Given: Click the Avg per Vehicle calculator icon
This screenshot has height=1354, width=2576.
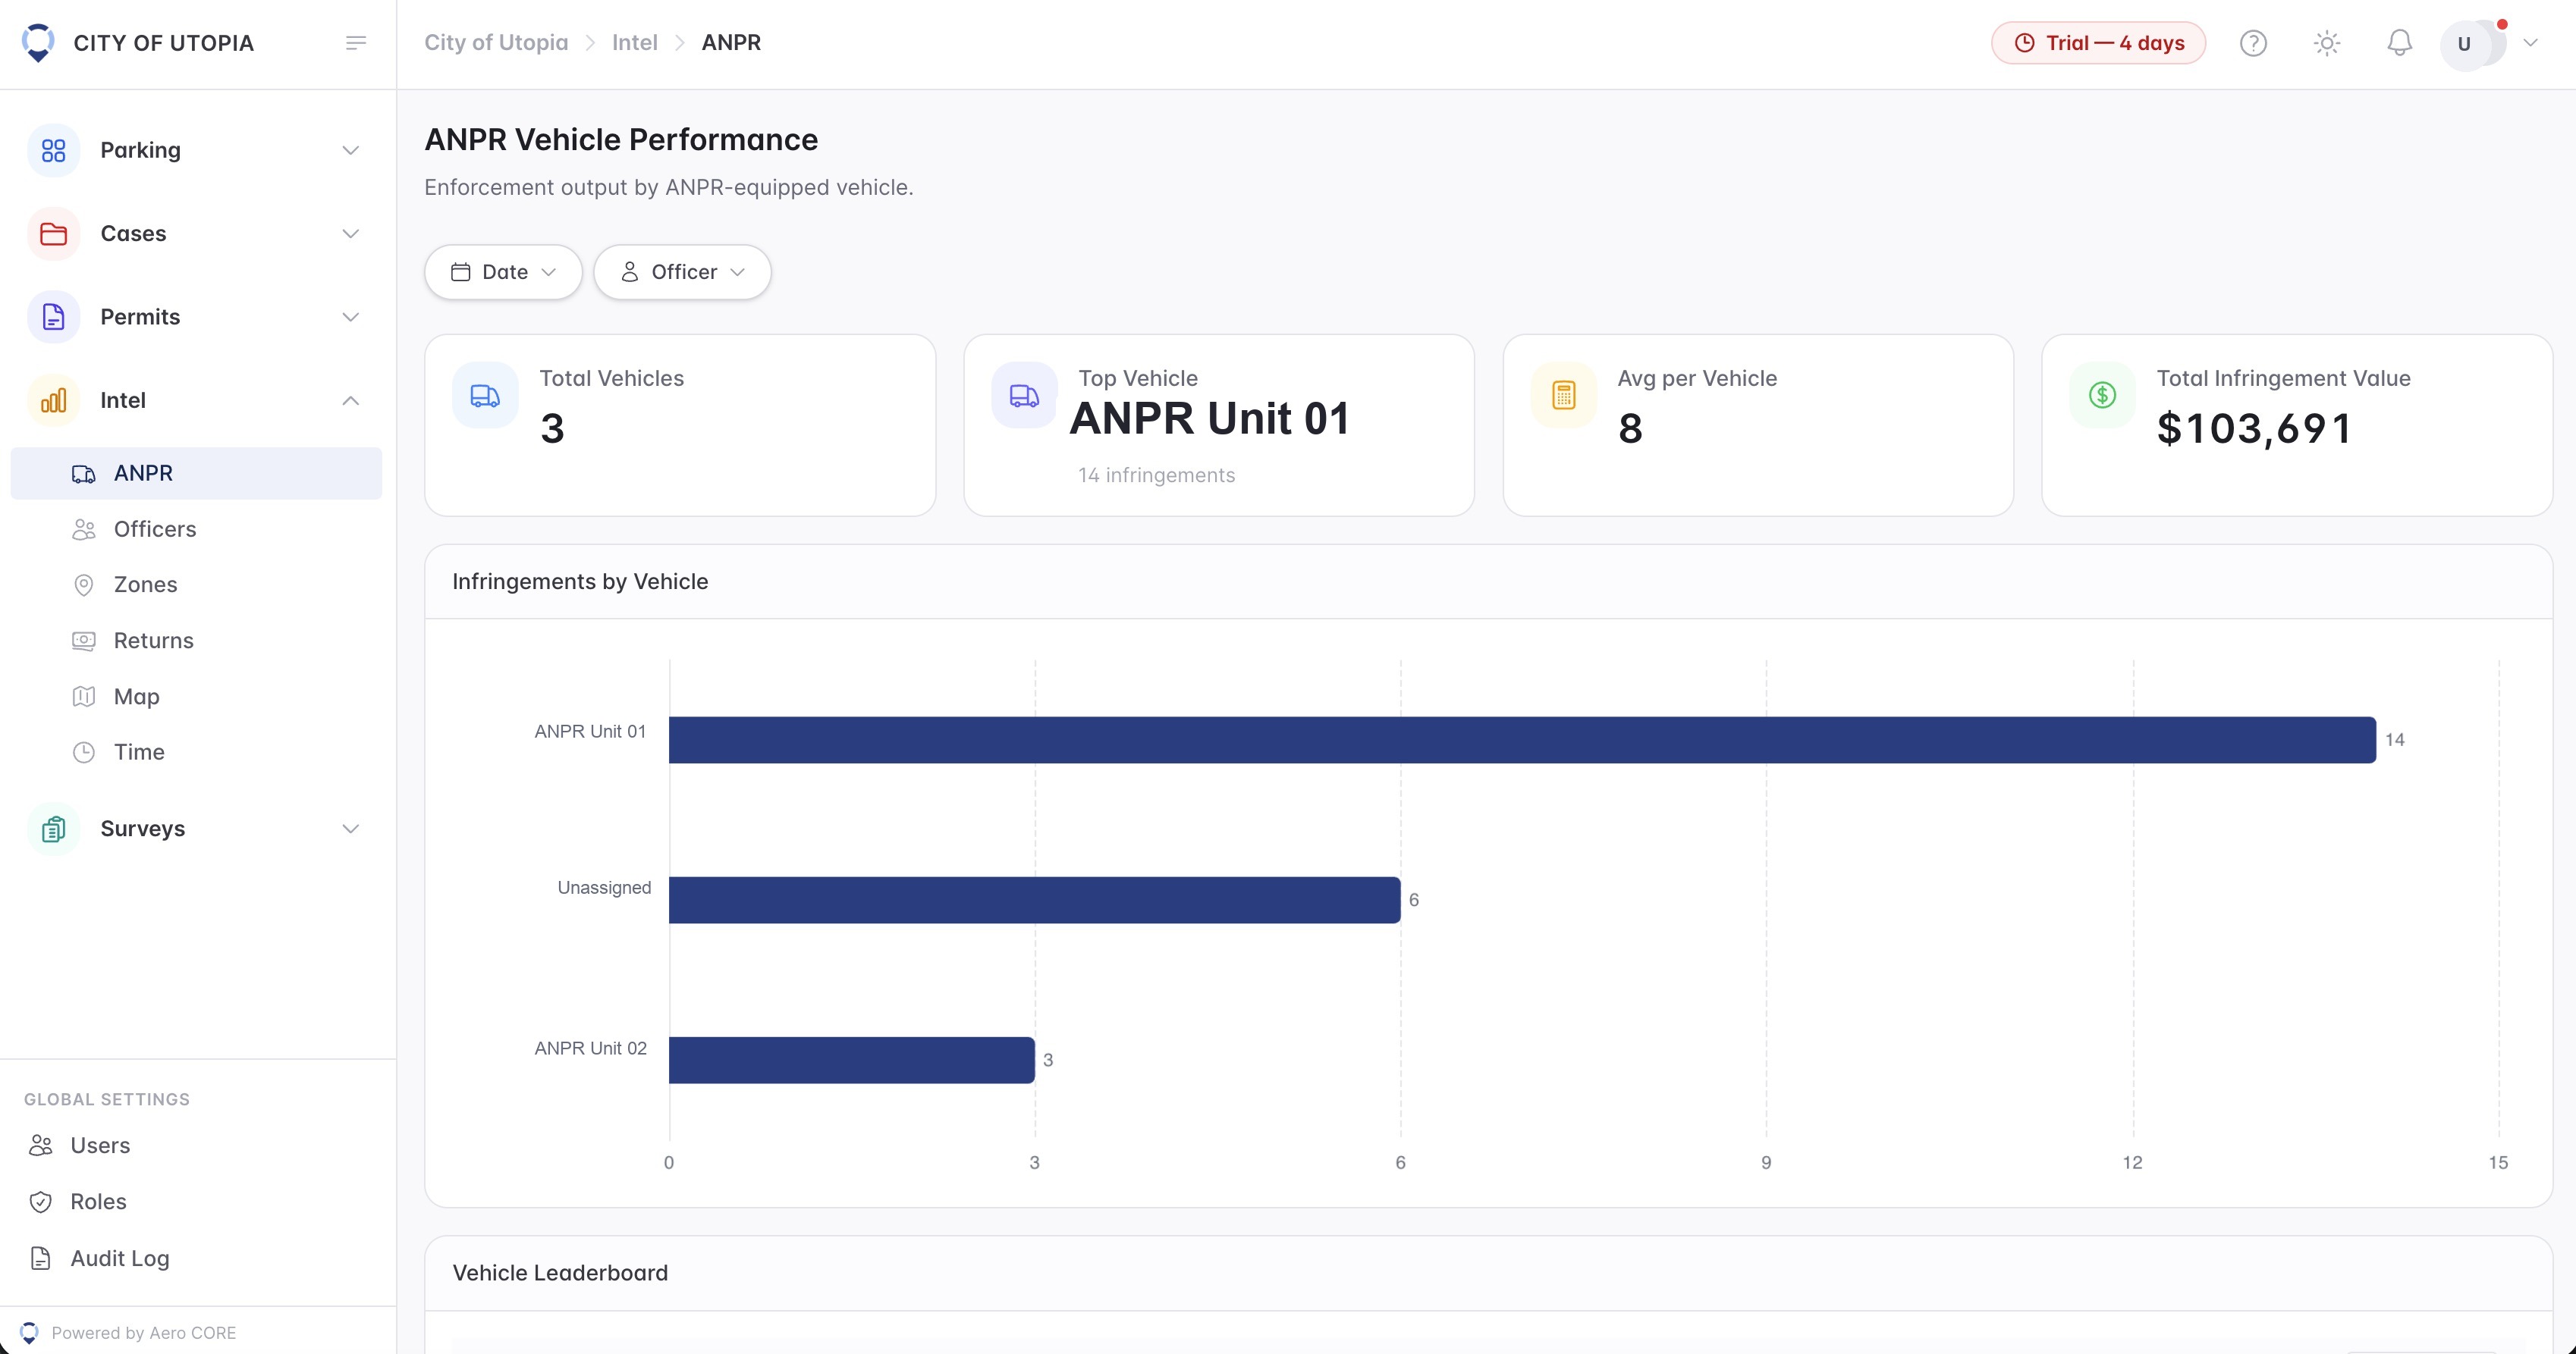Looking at the screenshot, I should pyautogui.click(x=1564, y=396).
